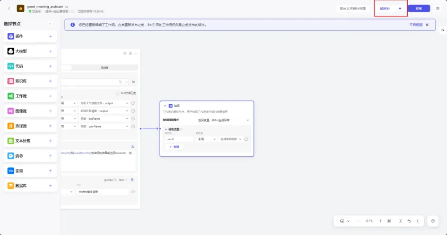Open the 开始 - botName dropdown
Screen dimensions: 447x235
pyautogui.click(x=104, y=119)
